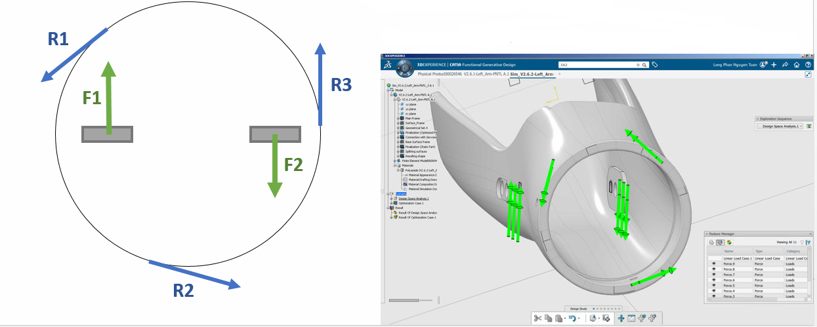
Task: Click the 3DEXPERIENCE compass icon
Action: click(x=405, y=68)
